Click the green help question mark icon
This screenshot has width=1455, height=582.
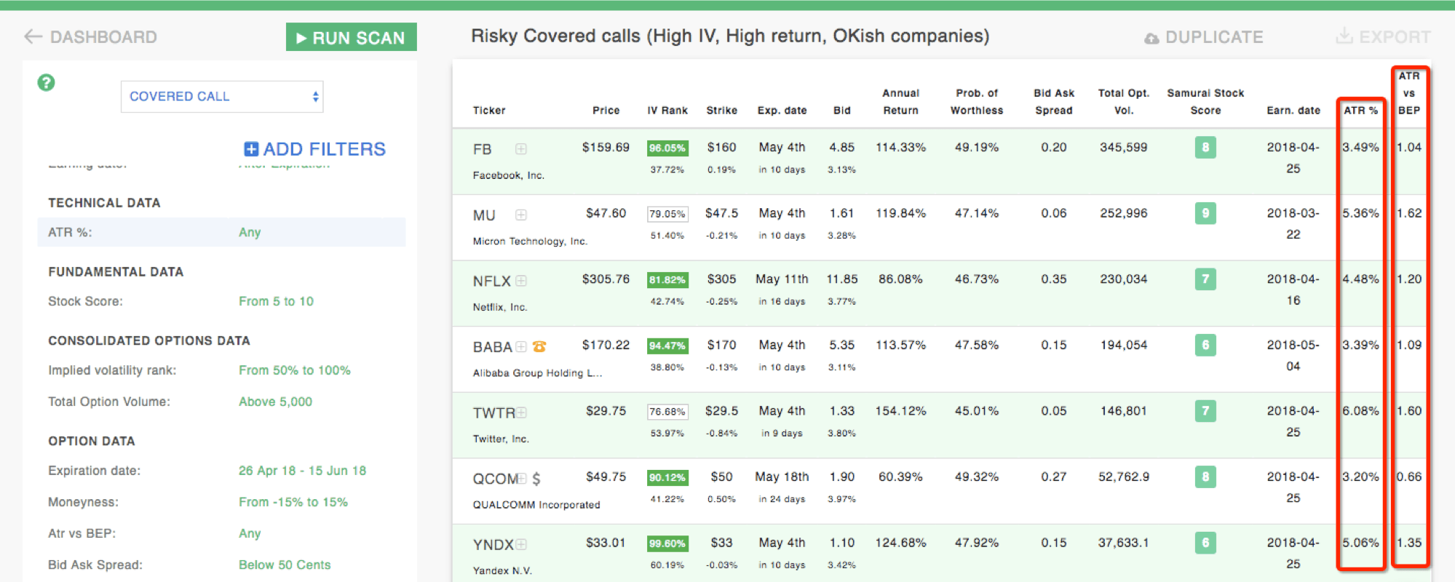coord(46,82)
